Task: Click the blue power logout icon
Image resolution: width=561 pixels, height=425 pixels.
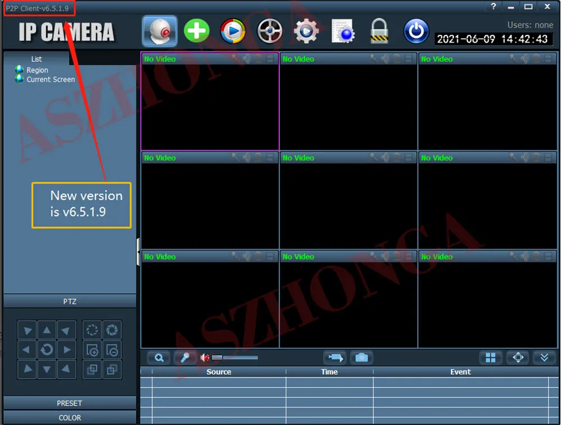Action: [x=416, y=31]
